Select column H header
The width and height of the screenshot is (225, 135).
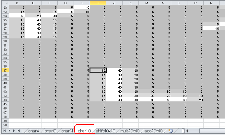click(x=82, y=3)
